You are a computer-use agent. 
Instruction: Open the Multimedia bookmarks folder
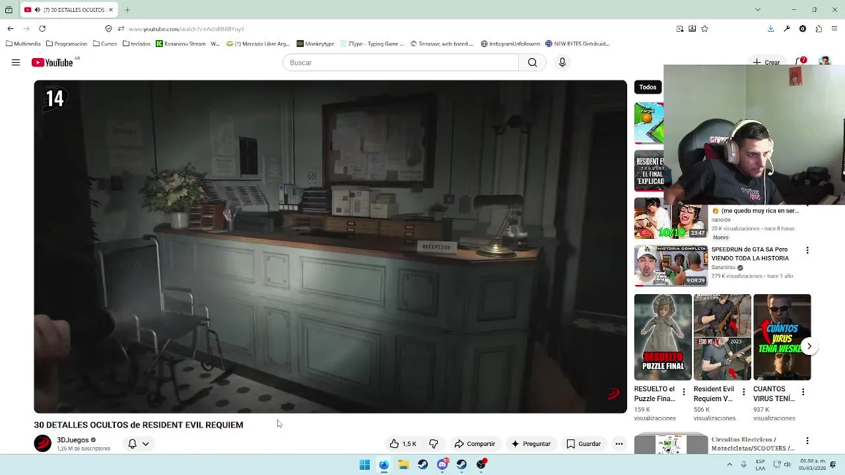[23, 44]
